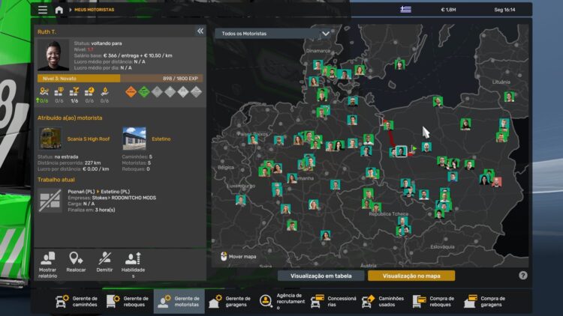The image size is (563, 316).
Task: Click the first grey ADR diamond
Action: 157,92
